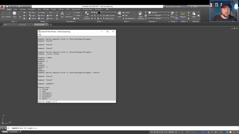Toggle MODEL space button in status bar
The width and height of the screenshot is (239, 134).
pos(171,132)
